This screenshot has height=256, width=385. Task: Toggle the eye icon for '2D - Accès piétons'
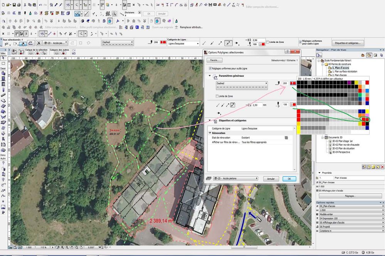[x=215, y=178]
